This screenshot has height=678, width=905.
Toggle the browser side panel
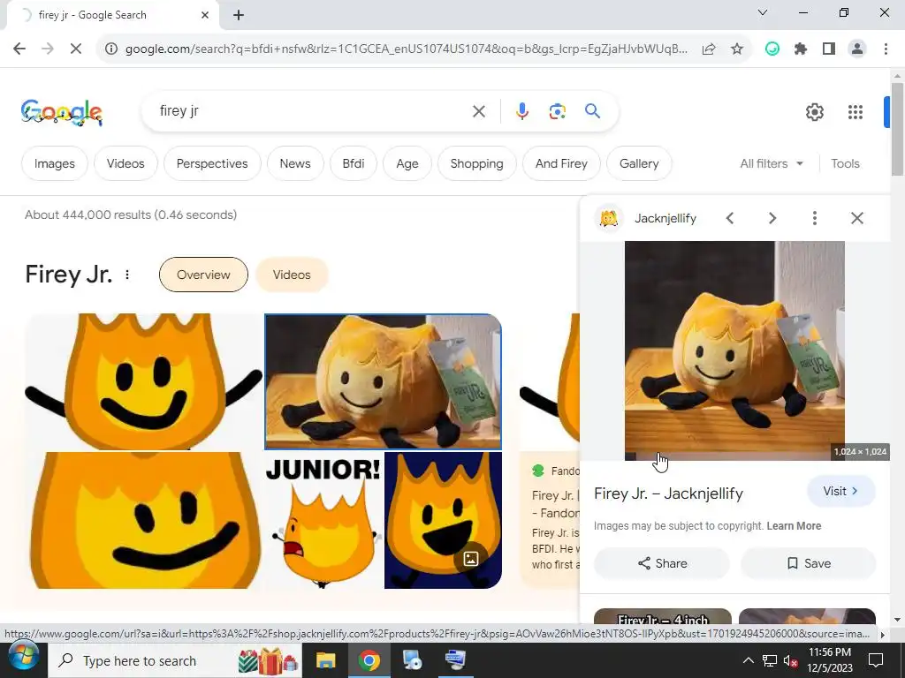(x=829, y=49)
